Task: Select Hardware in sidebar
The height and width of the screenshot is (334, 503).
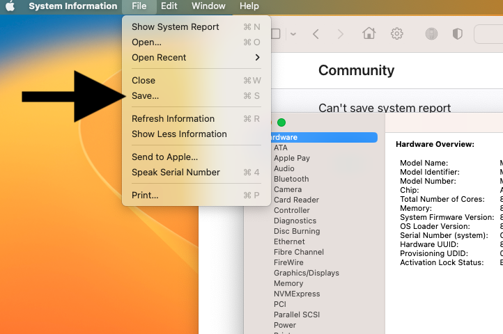Action: [x=323, y=137]
